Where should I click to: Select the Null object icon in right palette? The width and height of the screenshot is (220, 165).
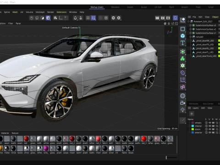coord(183,20)
